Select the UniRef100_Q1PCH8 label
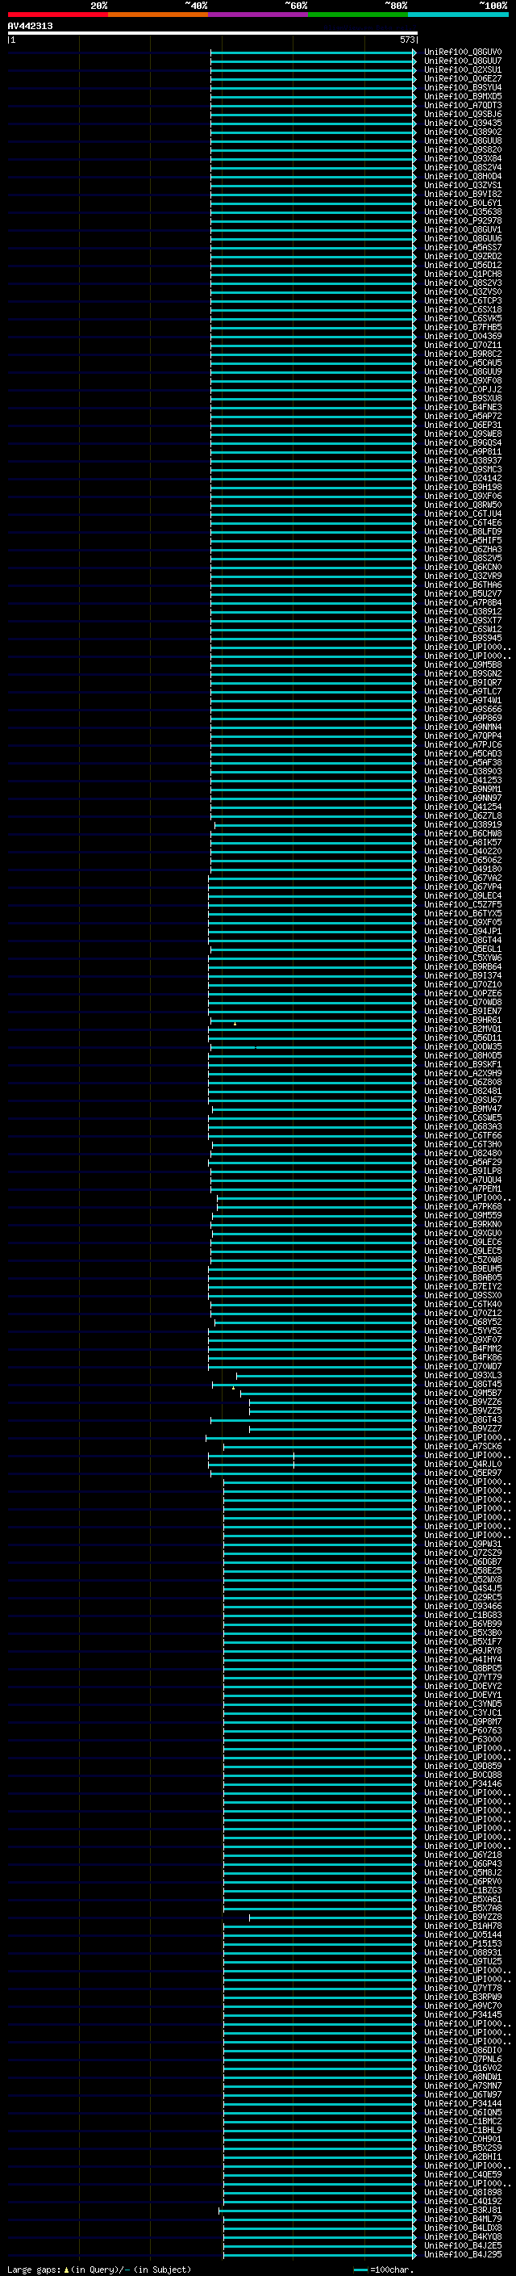The height and width of the screenshot is (2276, 516). (463, 275)
